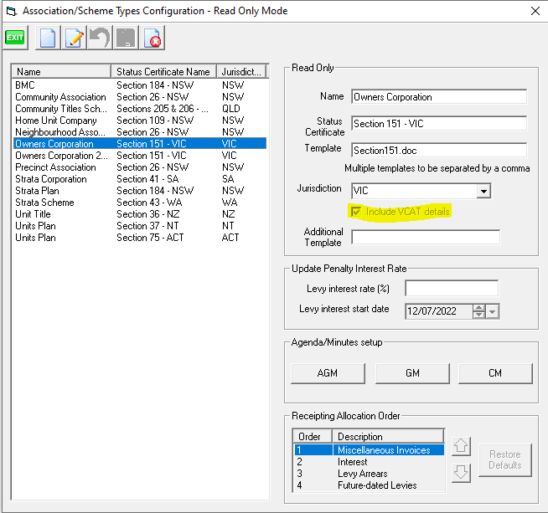Click the Order column header
The height and width of the screenshot is (513, 548).
pos(312,437)
